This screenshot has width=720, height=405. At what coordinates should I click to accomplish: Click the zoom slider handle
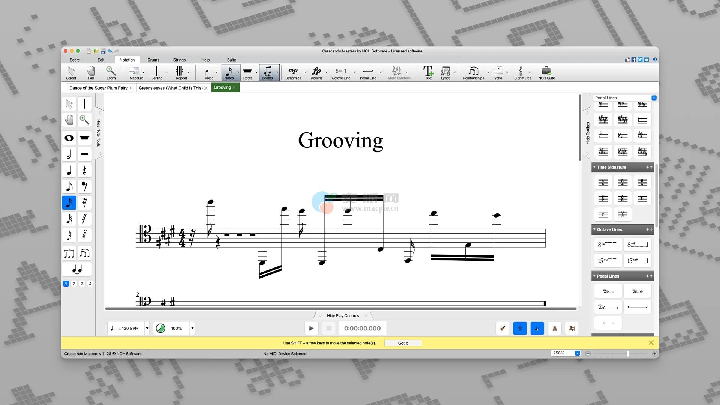[x=628, y=354]
